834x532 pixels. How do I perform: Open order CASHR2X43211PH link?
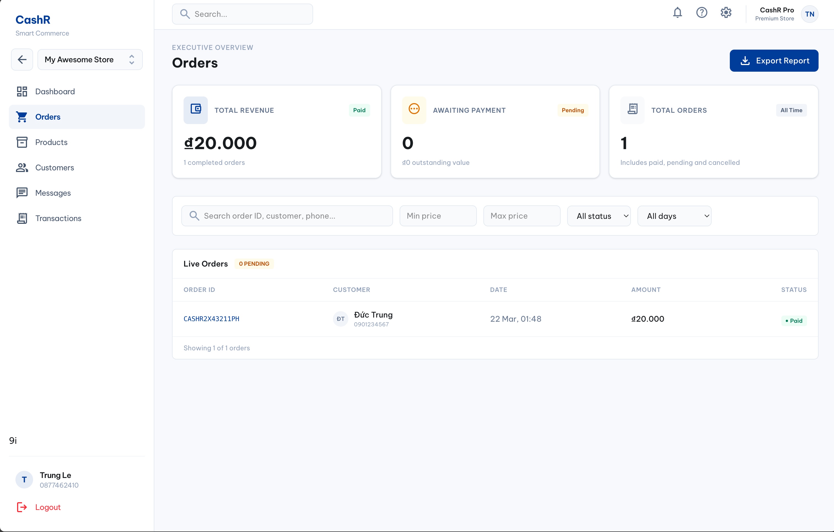pos(211,319)
